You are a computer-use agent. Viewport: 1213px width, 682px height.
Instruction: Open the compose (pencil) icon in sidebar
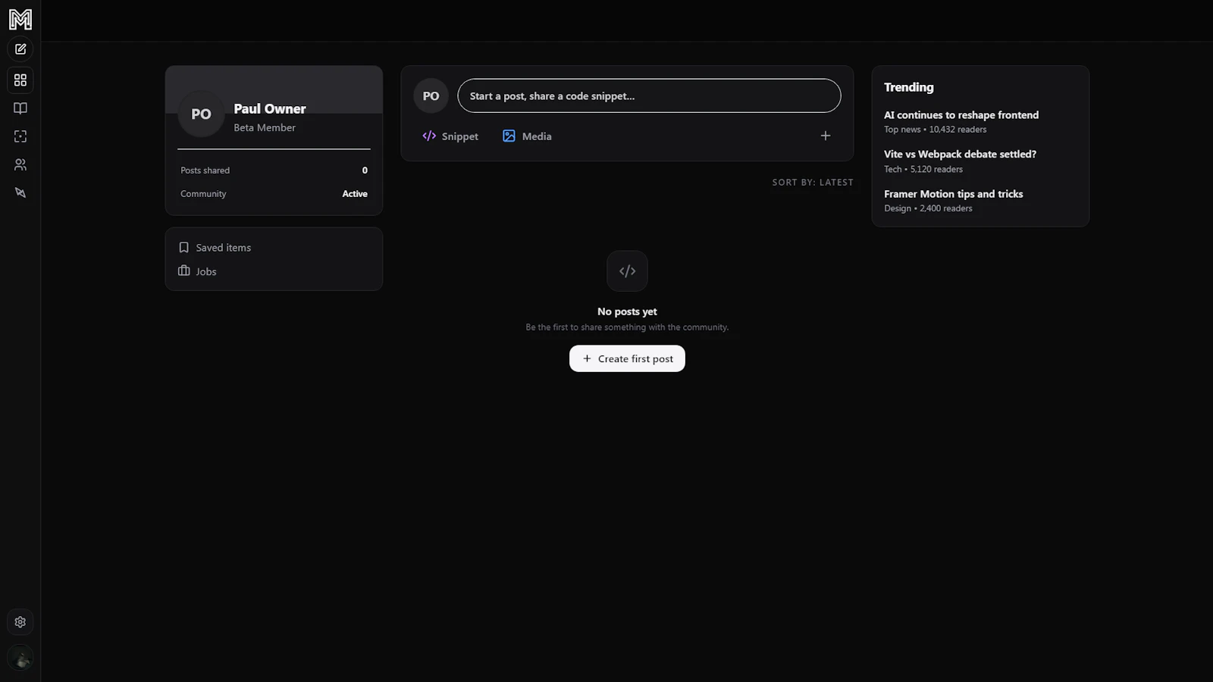[20, 49]
